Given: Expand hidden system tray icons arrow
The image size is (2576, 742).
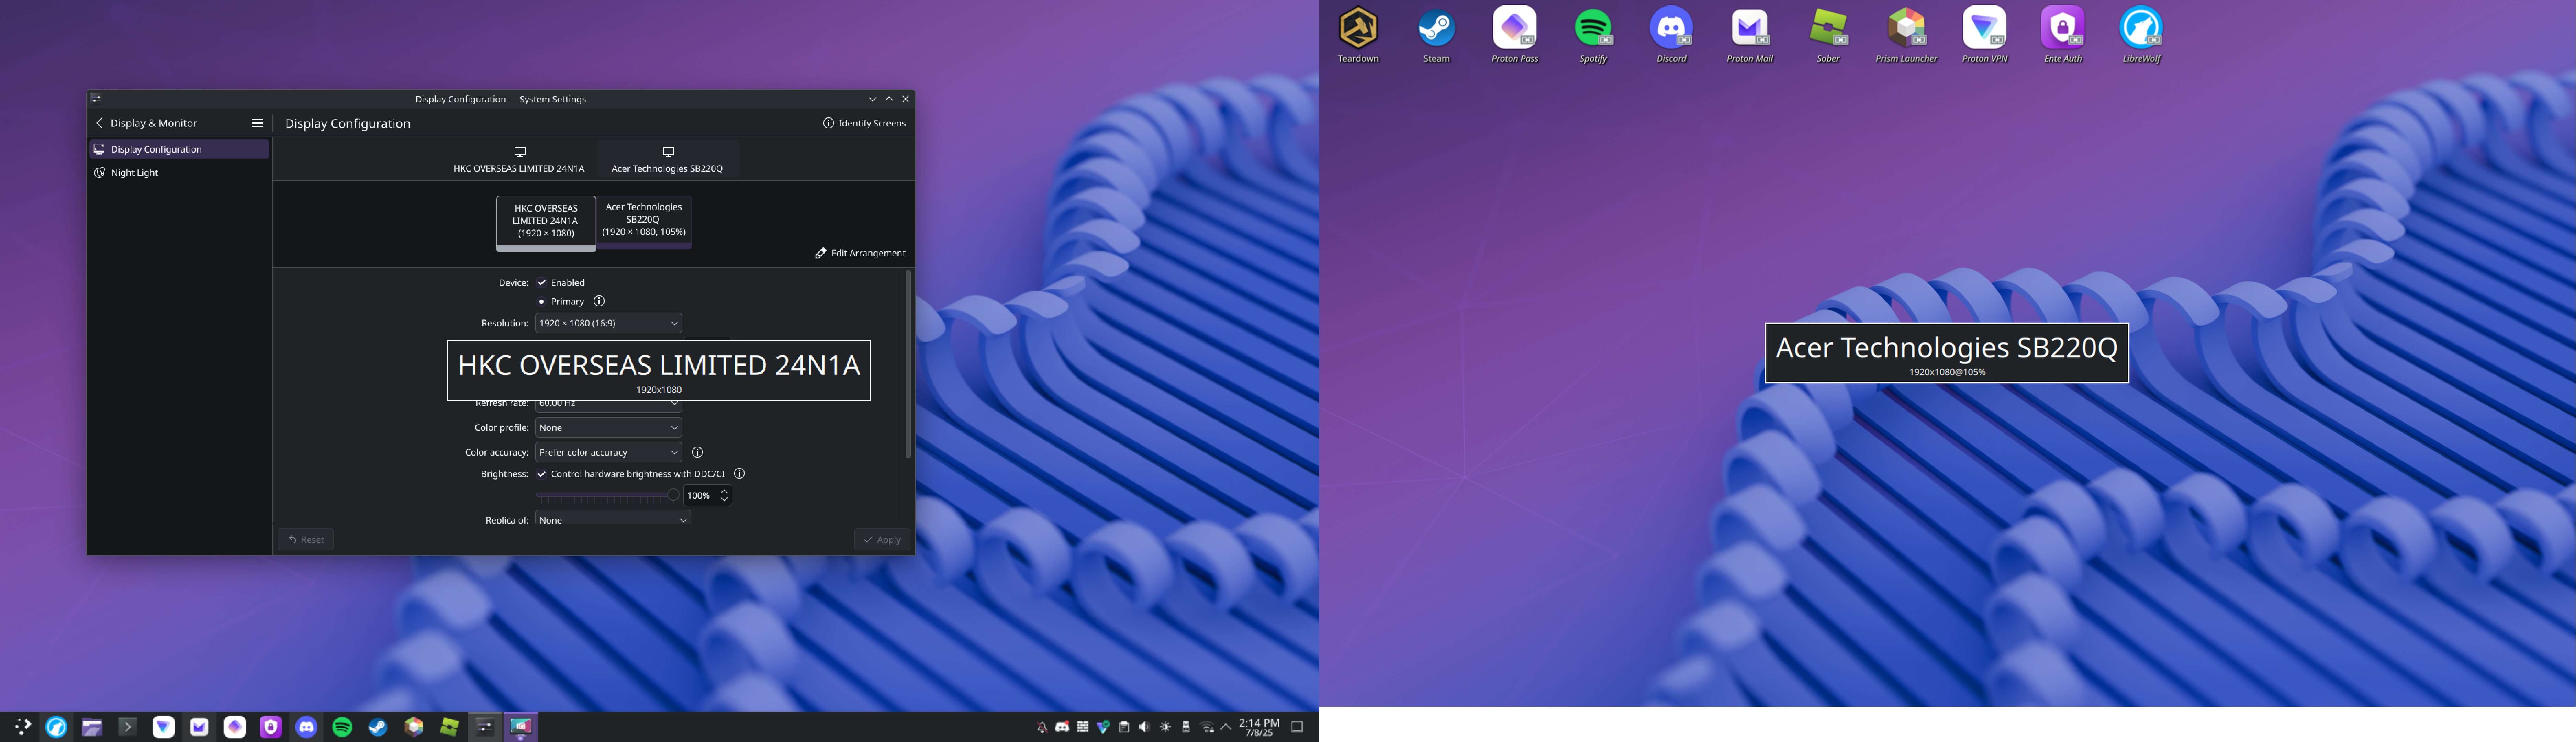Looking at the screenshot, I should point(1226,727).
